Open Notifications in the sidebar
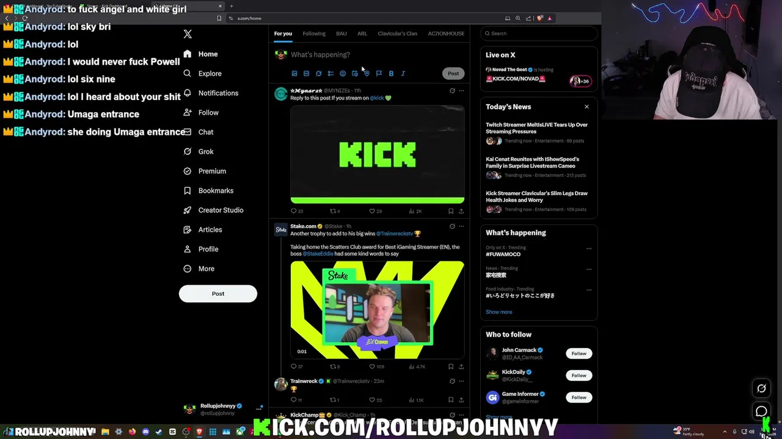Image resolution: width=782 pixels, height=439 pixels. [x=211, y=93]
